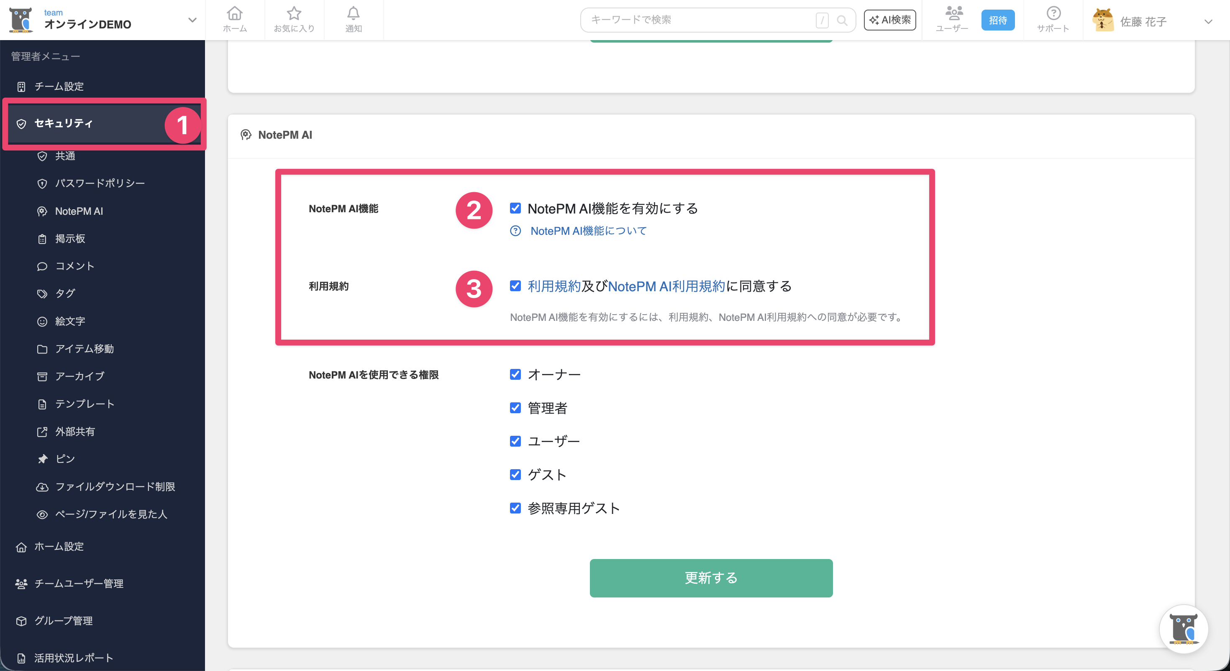
Task: Click NotePM AI機能について help icon
Action: tap(515, 231)
